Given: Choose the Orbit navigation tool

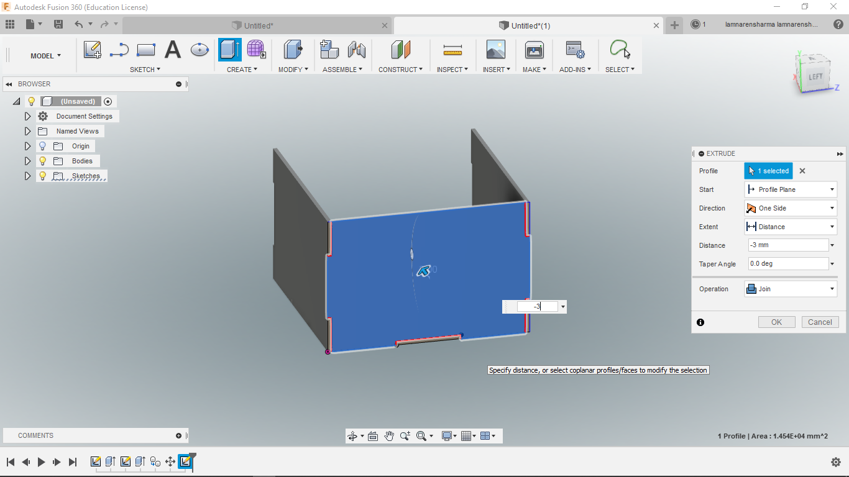Looking at the screenshot, I should pos(352,436).
